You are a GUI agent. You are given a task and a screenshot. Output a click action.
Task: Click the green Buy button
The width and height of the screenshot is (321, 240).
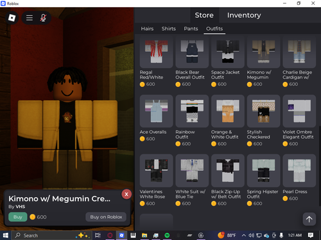pyautogui.click(x=18, y=217)
